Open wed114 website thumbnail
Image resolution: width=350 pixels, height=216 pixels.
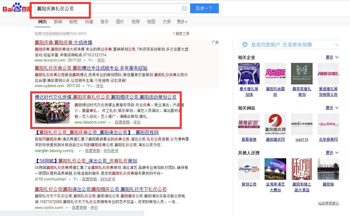click(x=302, y=124)
